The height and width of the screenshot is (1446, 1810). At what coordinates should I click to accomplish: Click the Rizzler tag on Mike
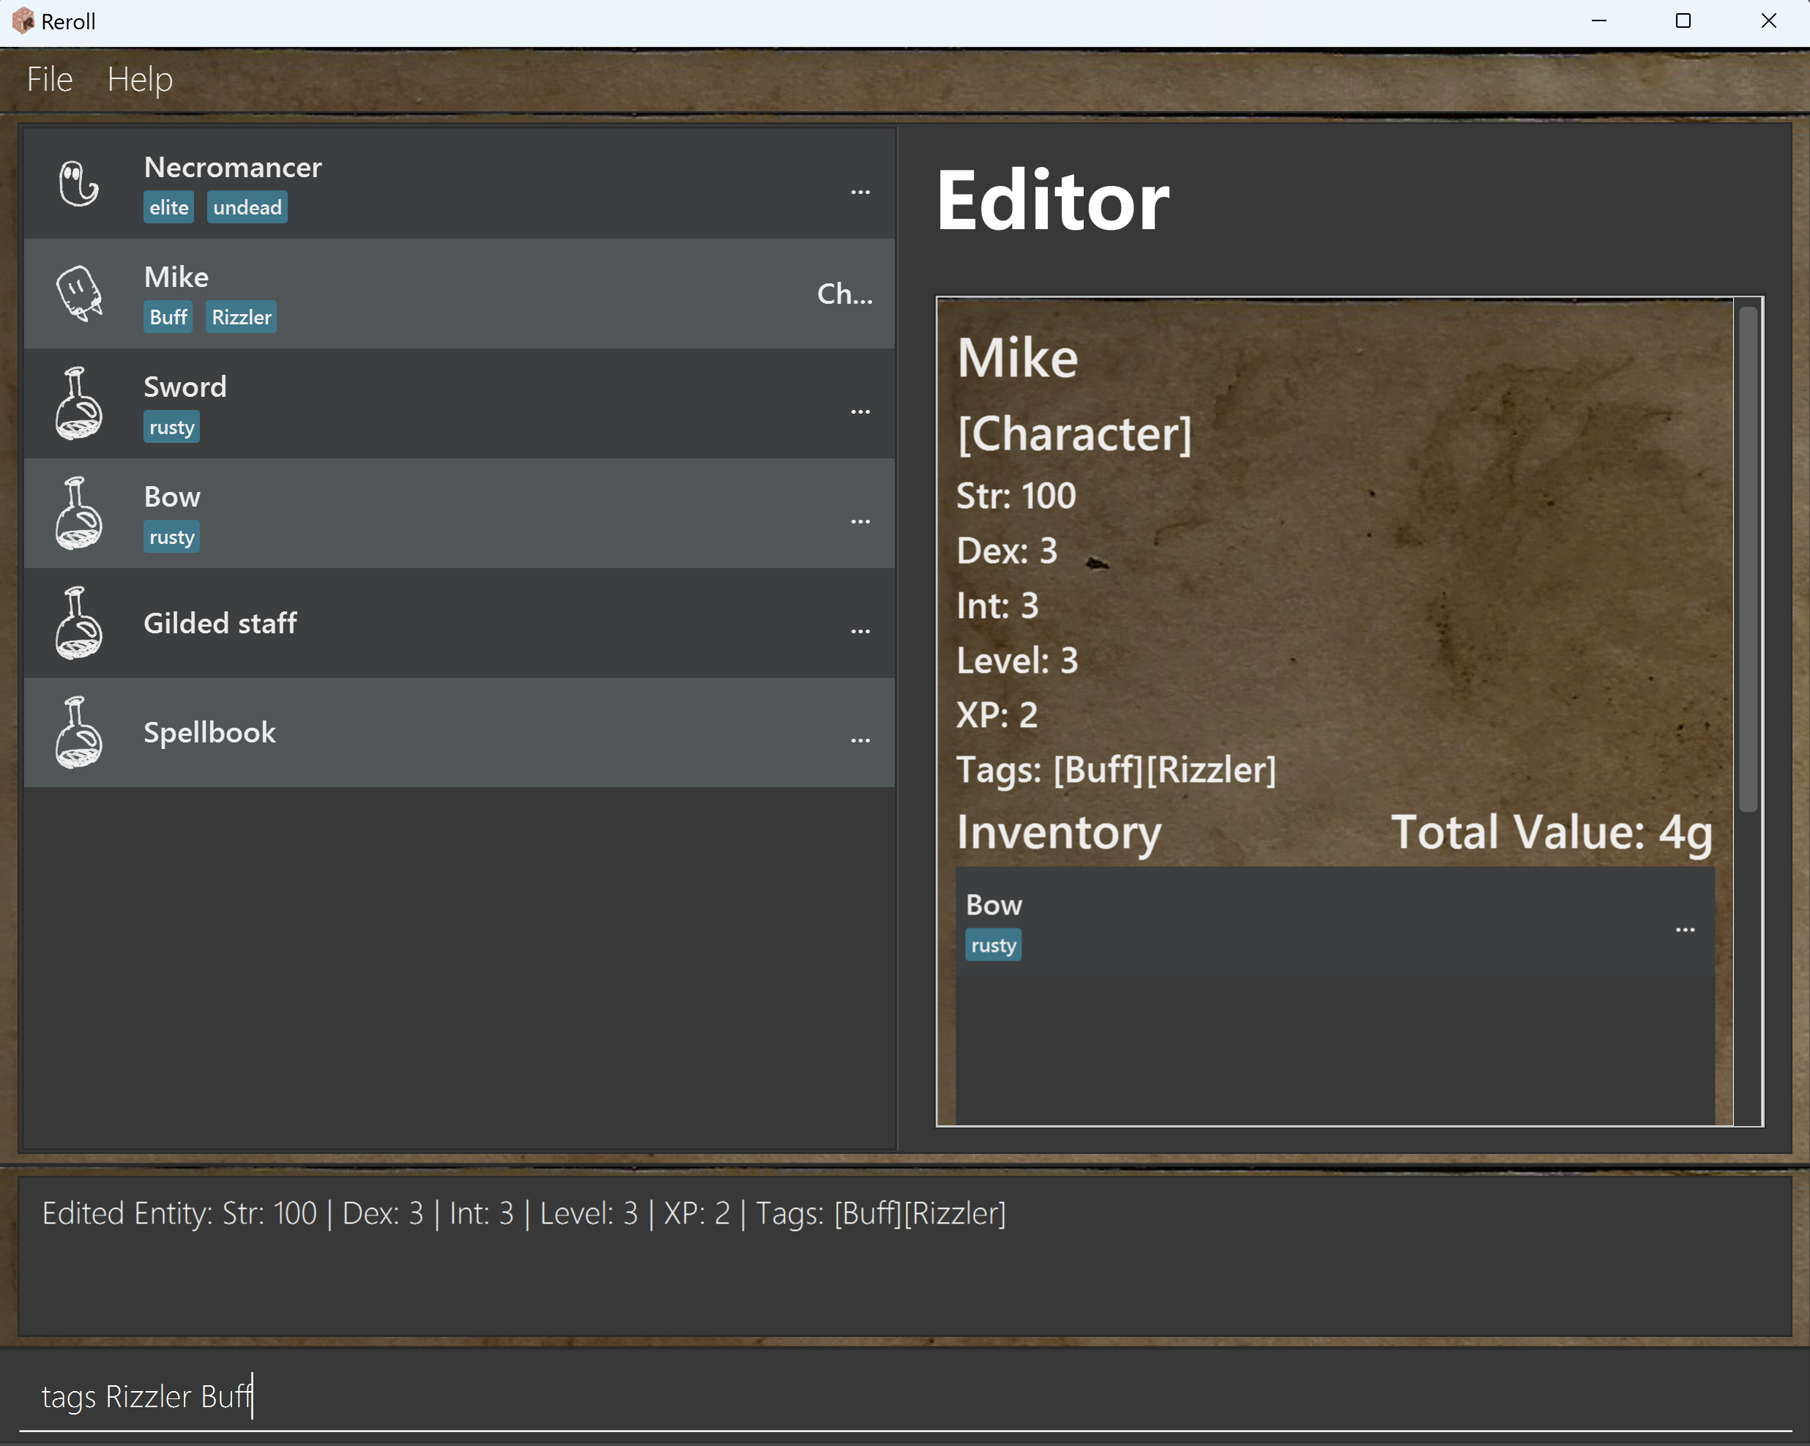pyautogui.click(x=242, y=317)
